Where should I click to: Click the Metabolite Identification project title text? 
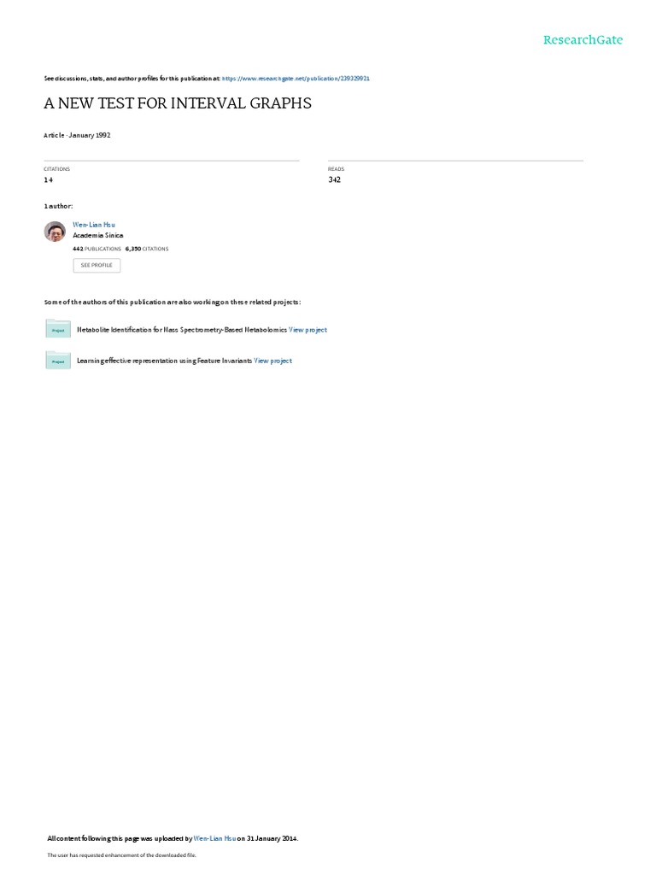[182, 330]
